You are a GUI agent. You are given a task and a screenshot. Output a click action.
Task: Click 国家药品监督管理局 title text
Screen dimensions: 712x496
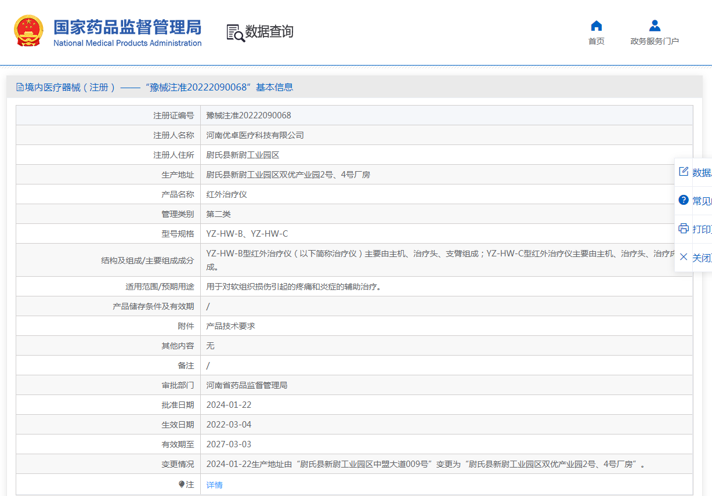click(x=127, y=27)
